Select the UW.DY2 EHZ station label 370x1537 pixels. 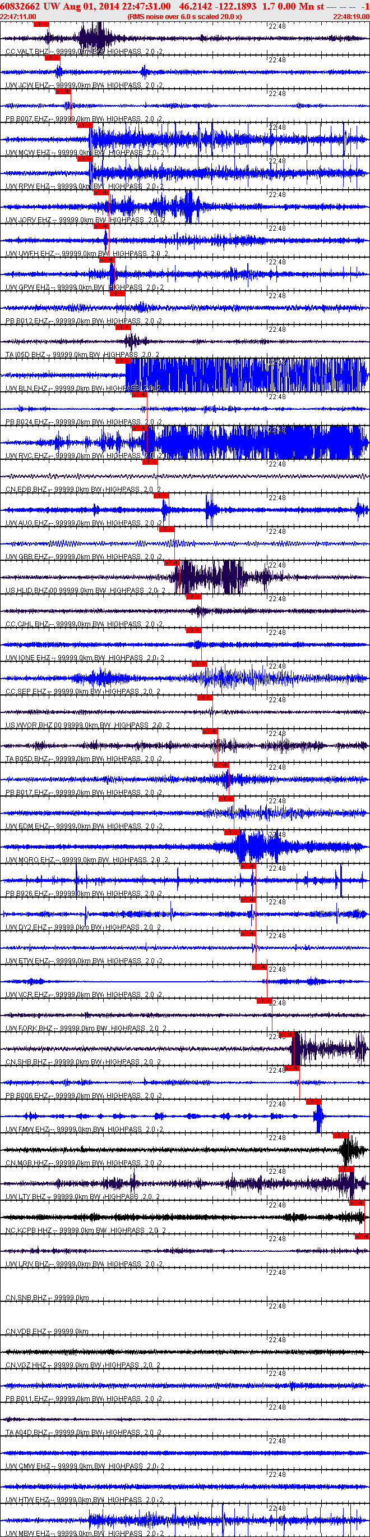(84, 928)
